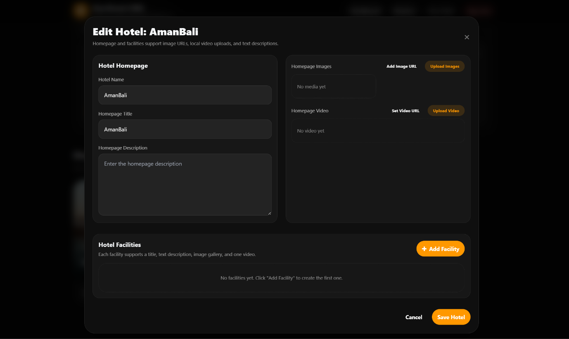569x339 pixels.
Task: Click the "No media yet" placeholder text
Action: pyautogui.click(x=312, y=87)
